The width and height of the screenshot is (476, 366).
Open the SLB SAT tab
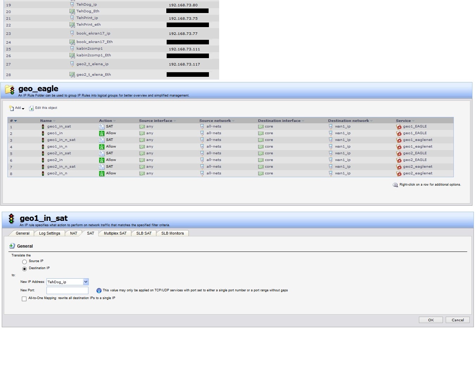tap(144, 233)
